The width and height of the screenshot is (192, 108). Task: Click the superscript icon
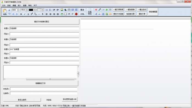(32, 14)
